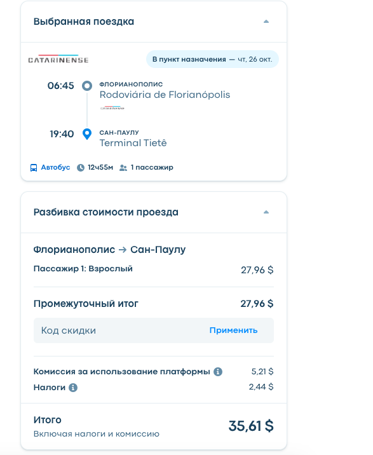Click the departure circle marker icon
373x455 pixels.
point(87,86)
